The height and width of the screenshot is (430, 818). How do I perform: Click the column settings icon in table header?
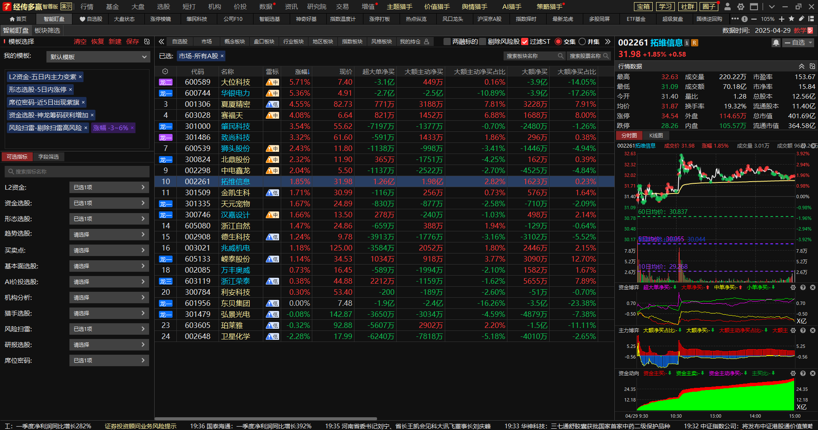(x=165, y=71)
